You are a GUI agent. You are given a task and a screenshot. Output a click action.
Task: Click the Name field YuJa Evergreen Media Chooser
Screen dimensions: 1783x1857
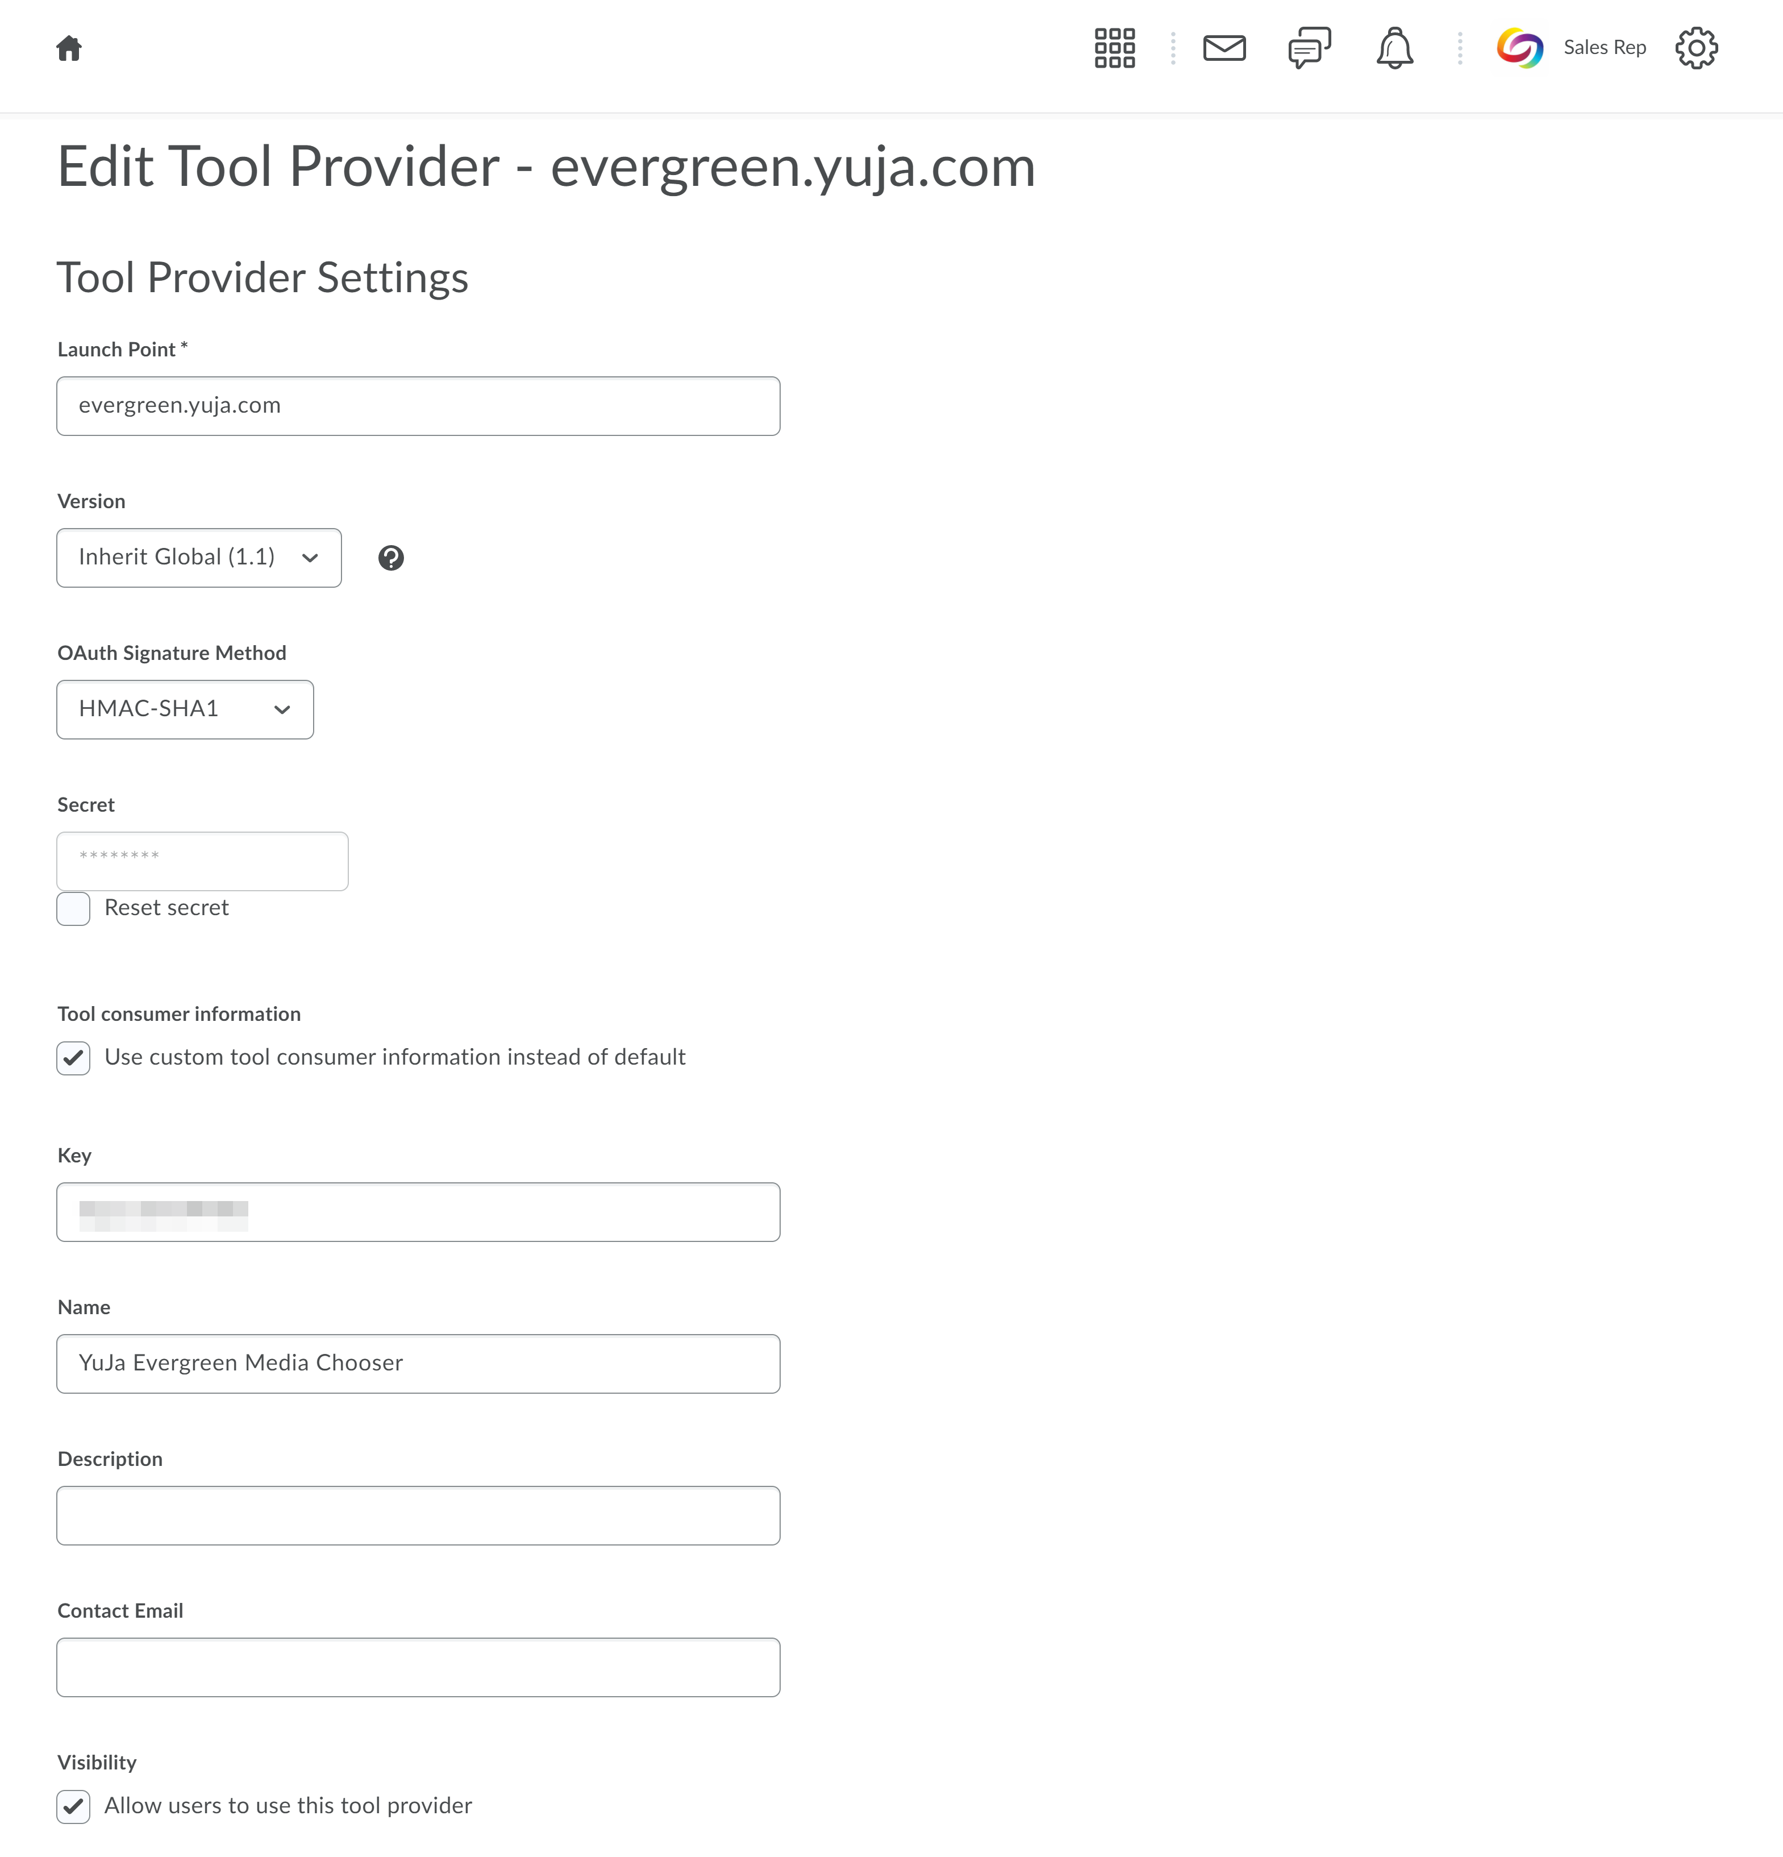tap(419, 1364)
